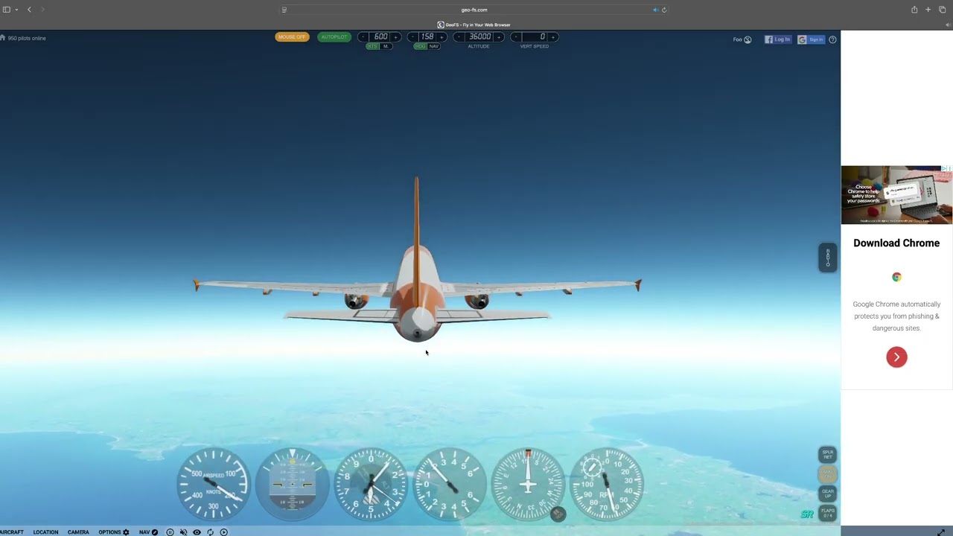Image resolution: width=953 pixels, height=536 pixels.
Task: Open a new browser tab
Action: click(x=928, y=10)
